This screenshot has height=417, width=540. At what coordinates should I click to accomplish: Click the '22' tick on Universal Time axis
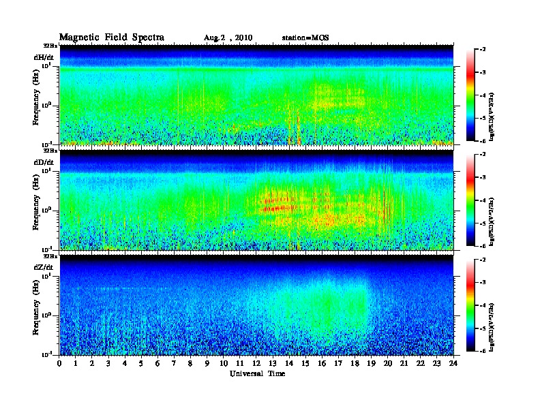(x=420, y=363)
